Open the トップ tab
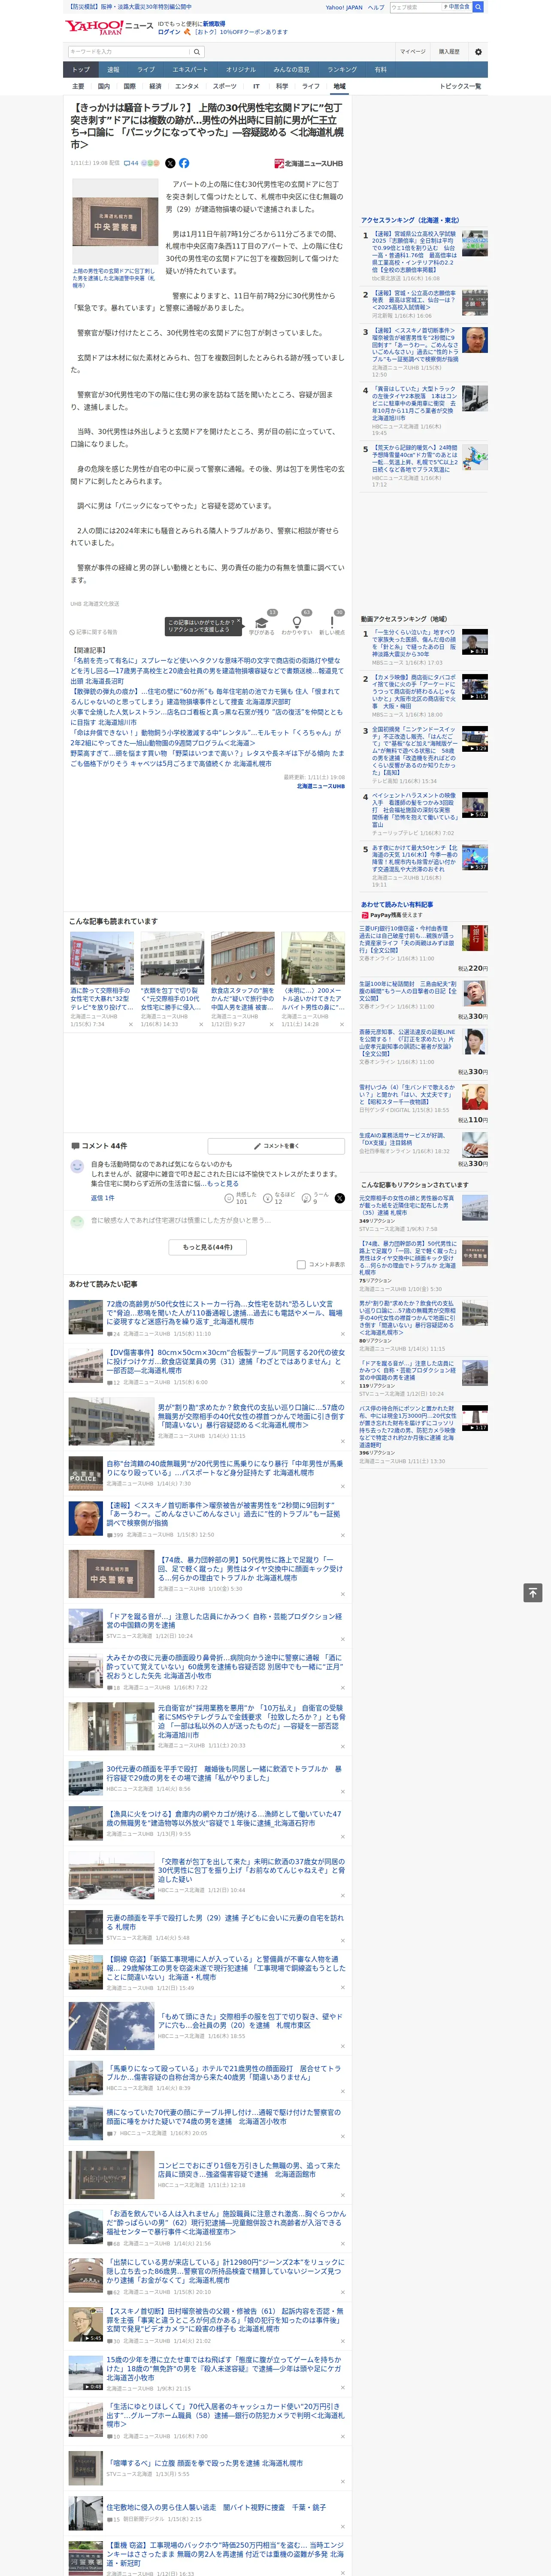This screenshot has width=551, height=2576. pyautogui.click(x=81, y=70)
